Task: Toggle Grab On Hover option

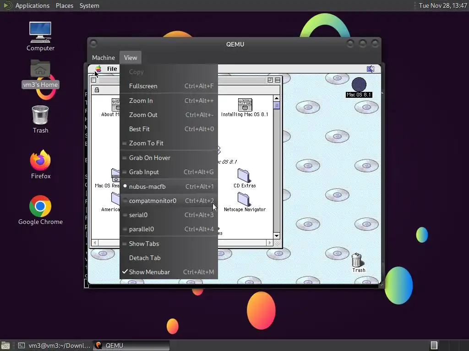Action: point(169,158)
